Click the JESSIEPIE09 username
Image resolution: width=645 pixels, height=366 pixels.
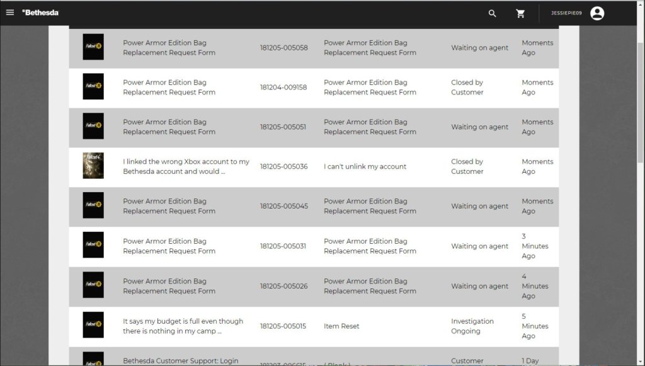(566, 13)
